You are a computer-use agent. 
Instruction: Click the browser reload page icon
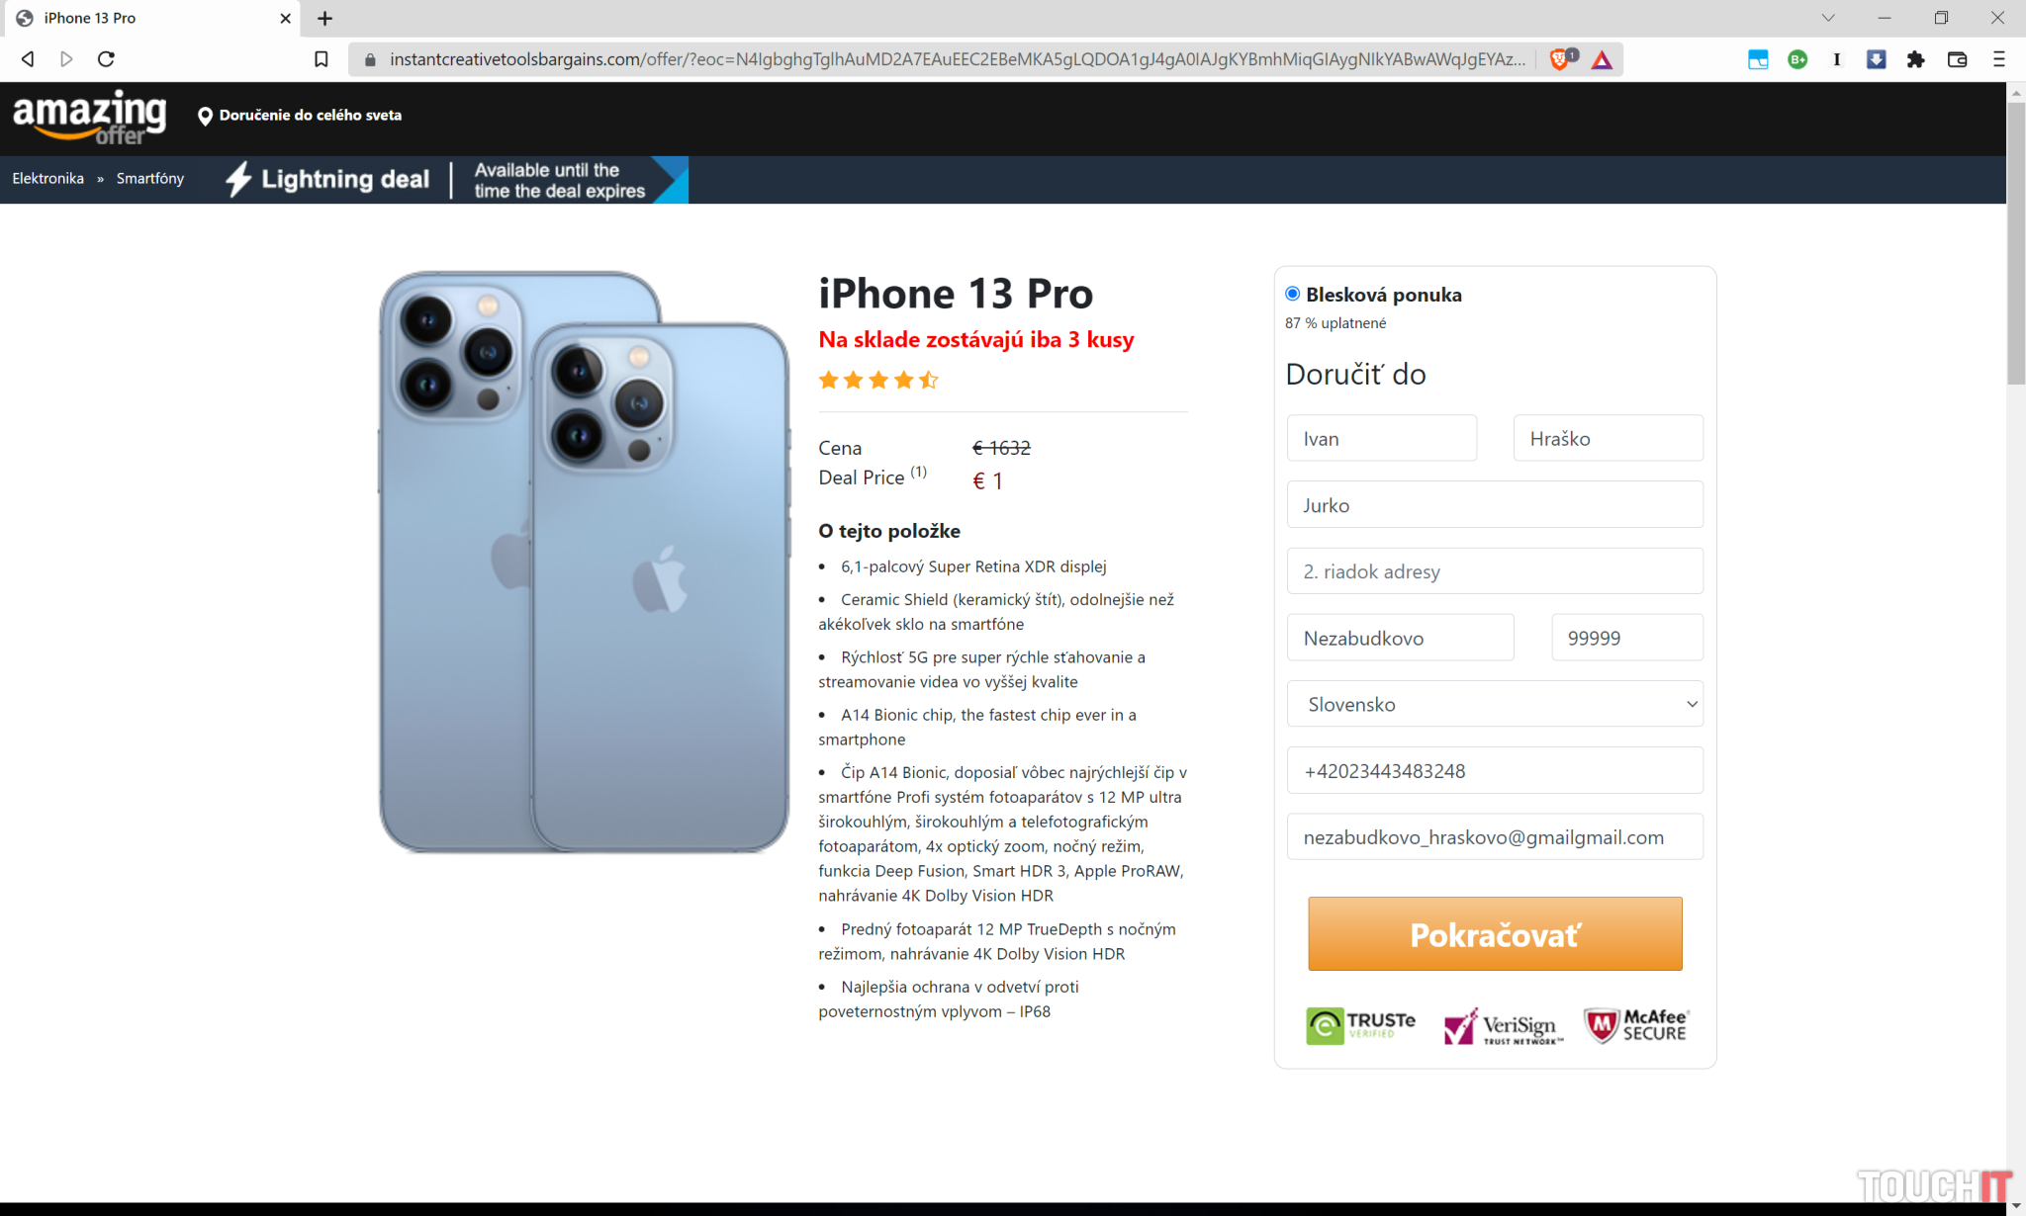click(x=106, y=59)
